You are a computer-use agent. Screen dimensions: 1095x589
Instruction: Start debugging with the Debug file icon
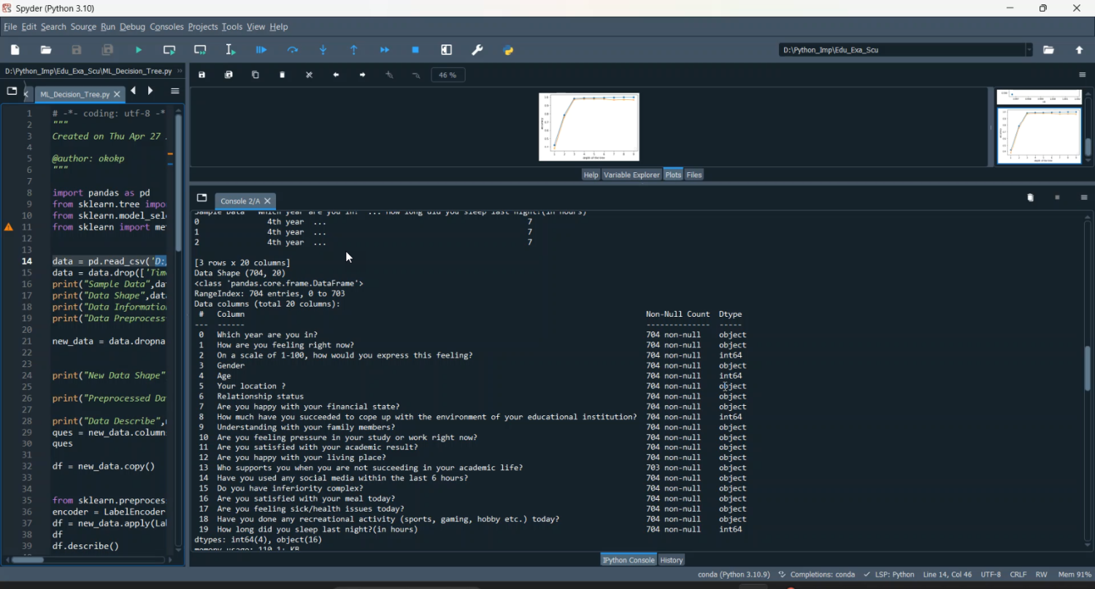[x=261, y=50]
